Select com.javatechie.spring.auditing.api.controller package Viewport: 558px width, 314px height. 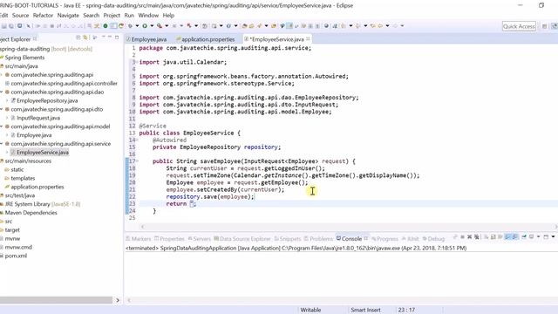coord(64,84)
